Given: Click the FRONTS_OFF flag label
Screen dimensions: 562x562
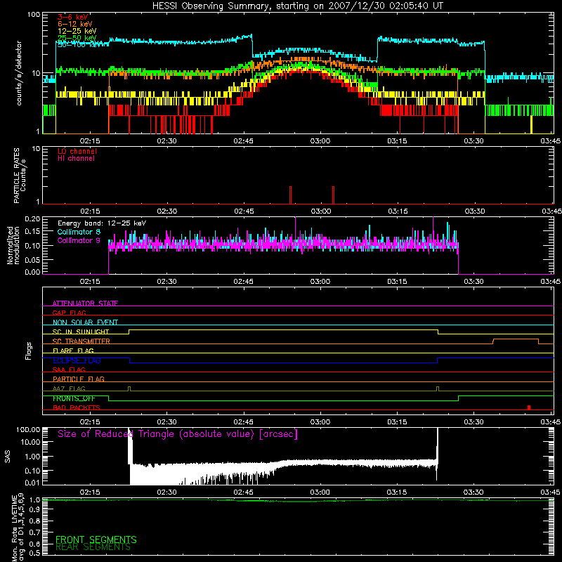Looking at the screenshot, I should tap(74, 398).
